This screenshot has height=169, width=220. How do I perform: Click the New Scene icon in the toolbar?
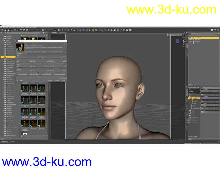coord(2,30)
